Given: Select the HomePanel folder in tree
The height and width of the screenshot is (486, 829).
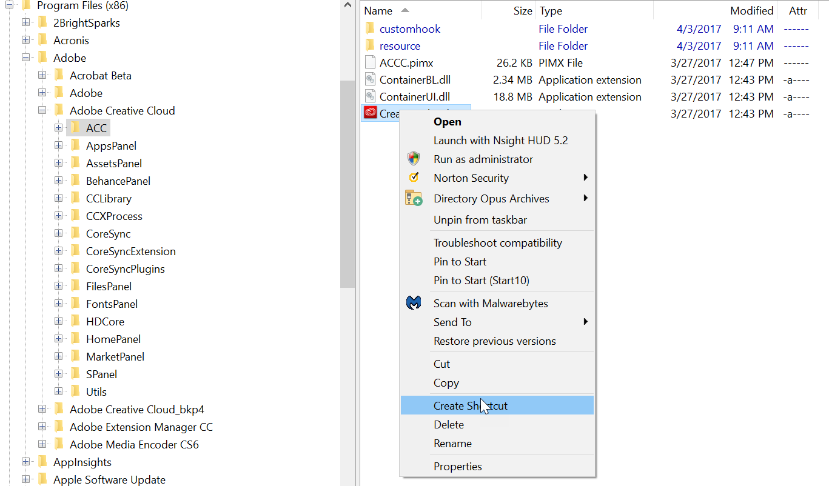Looking at the screenshot, I should coord(113,339).
